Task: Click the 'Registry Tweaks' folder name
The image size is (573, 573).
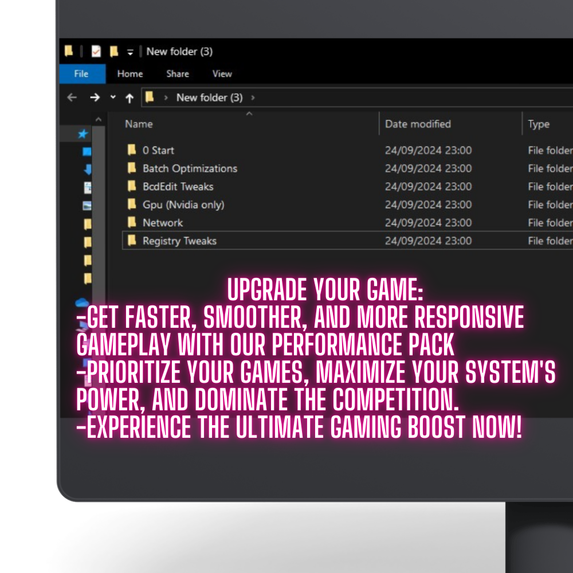Action: point(179,241)
